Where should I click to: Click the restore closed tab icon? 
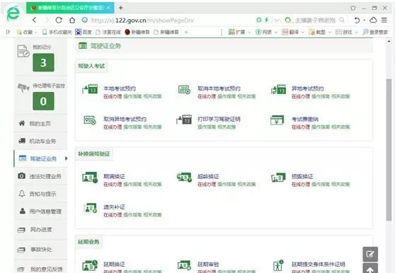[357, 20]
